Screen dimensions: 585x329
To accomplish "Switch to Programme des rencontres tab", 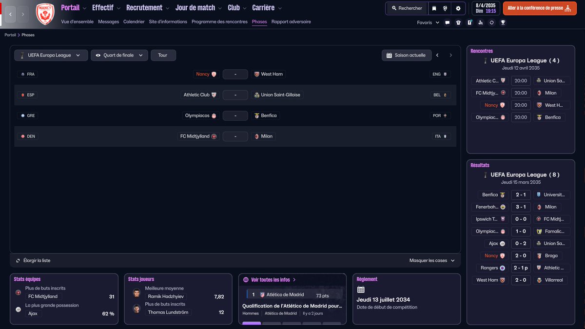I will coord(219,22).
